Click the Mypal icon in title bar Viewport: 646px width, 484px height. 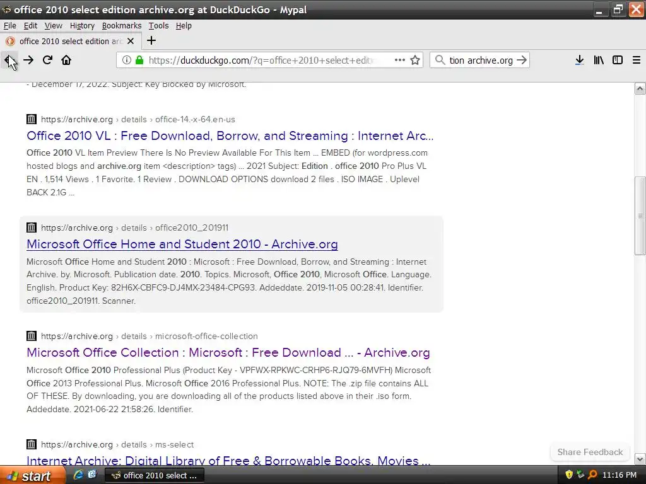pos(6,9)
